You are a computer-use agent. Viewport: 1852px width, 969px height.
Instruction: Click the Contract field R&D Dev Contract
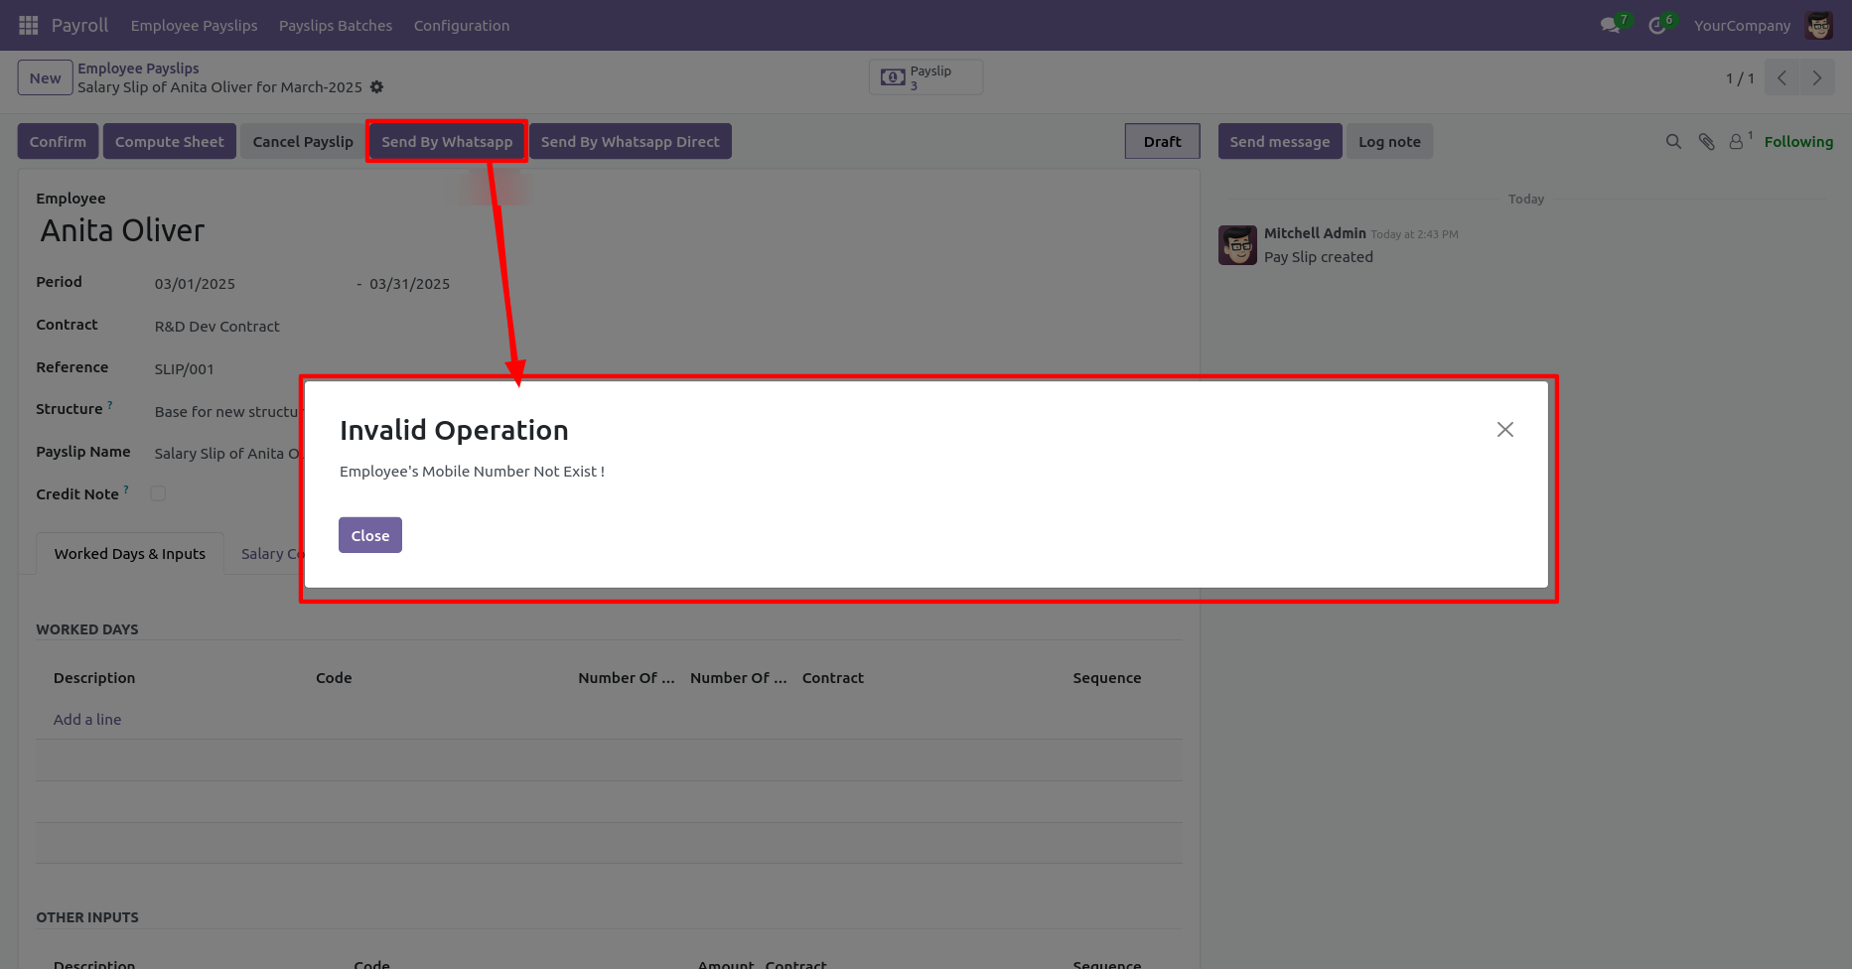(216, 327)
